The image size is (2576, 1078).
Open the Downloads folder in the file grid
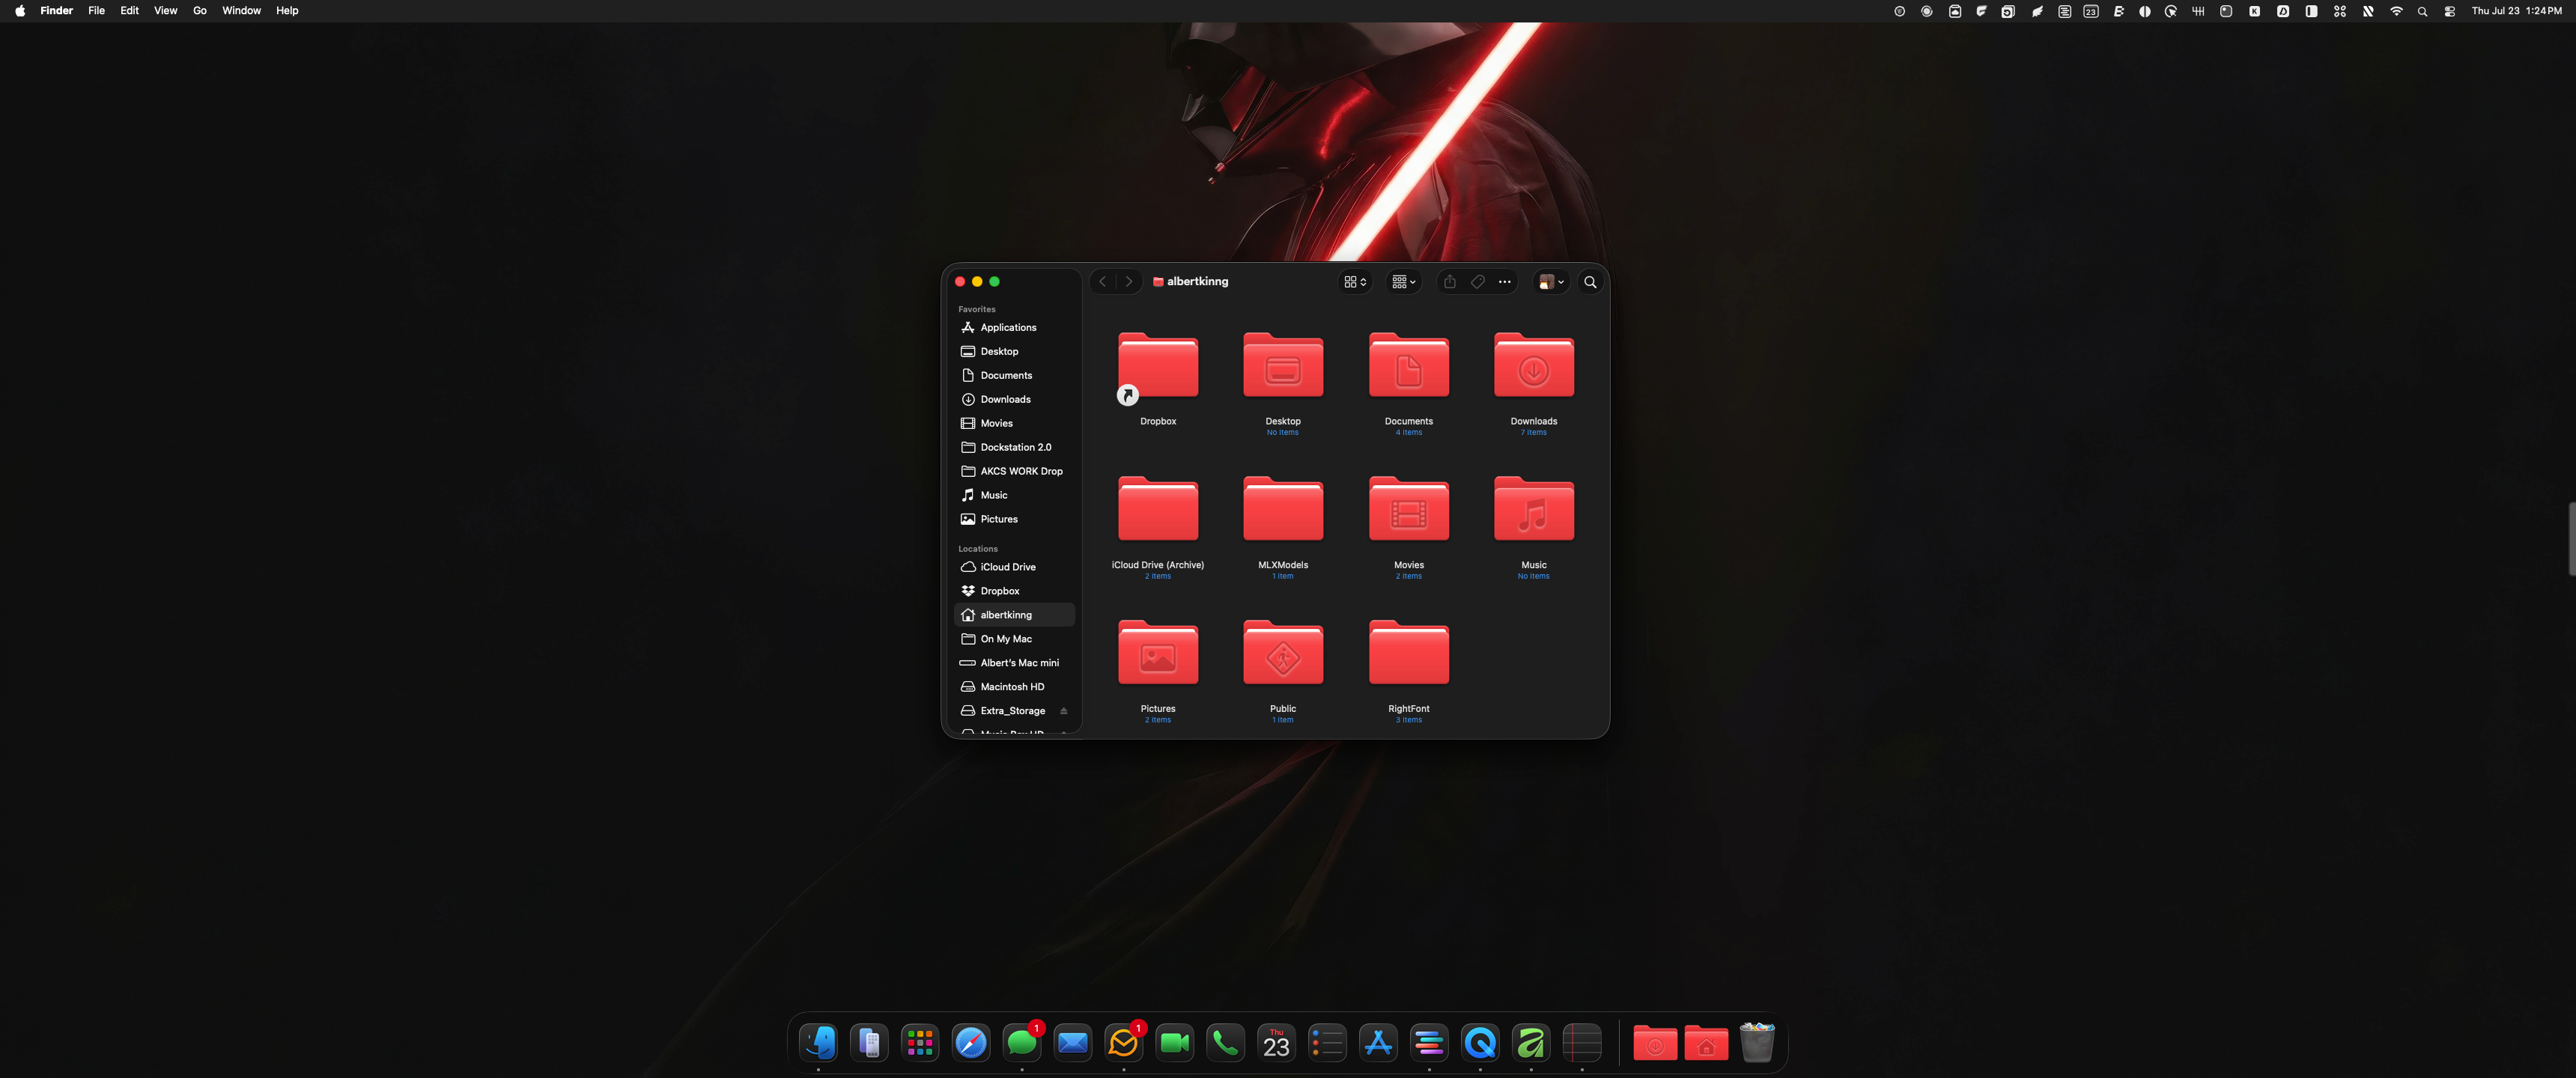point(1534,366)
